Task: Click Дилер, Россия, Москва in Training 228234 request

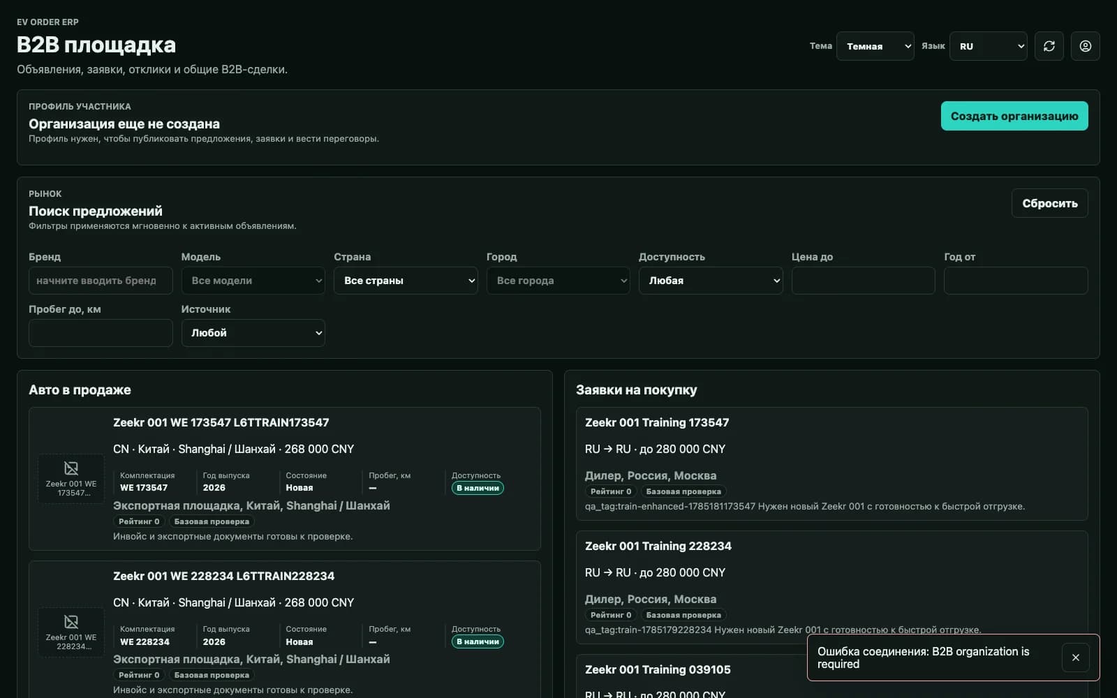Action: click(x=651, y=599)
